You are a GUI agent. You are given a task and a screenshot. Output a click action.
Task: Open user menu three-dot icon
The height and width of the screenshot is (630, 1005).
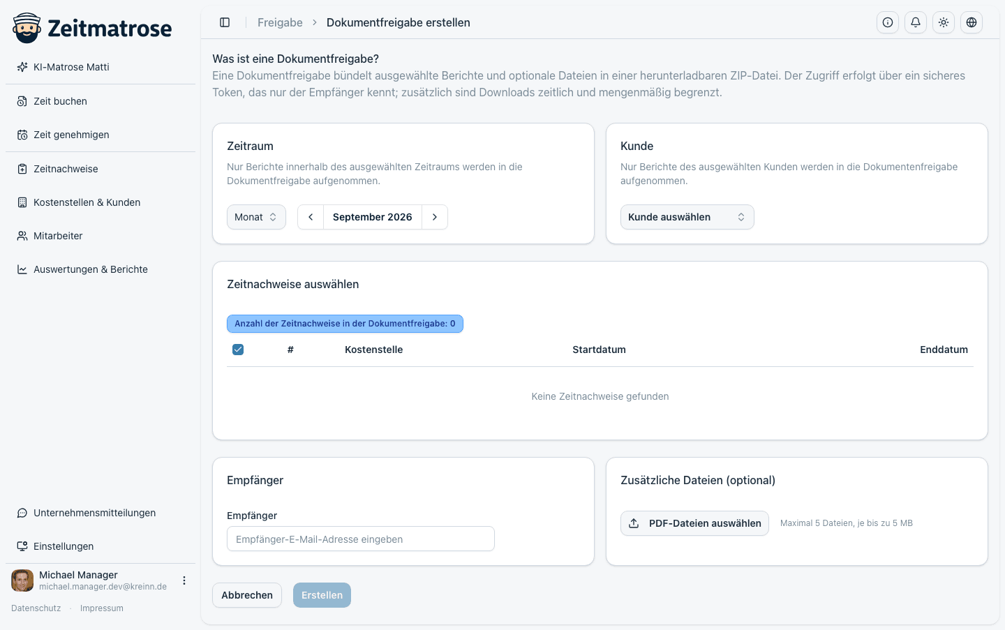(184, 580)
